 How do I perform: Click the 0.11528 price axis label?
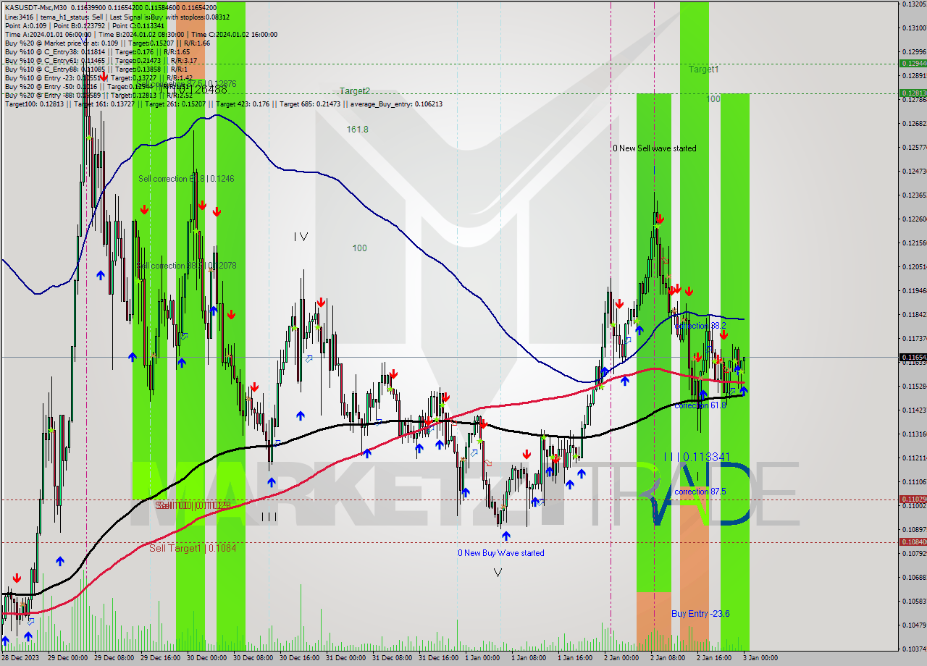tap(913, 386)
